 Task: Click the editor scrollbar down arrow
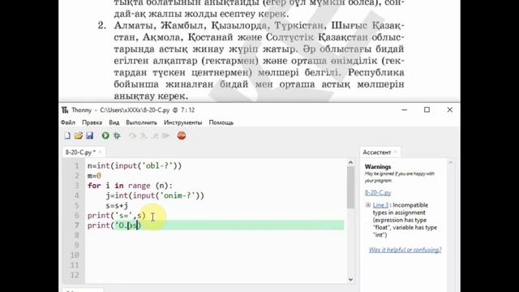click(x=350, y=279)
